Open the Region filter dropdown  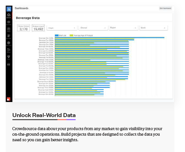[x=123, y=28]
